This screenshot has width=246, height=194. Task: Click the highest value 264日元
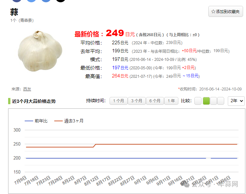click(120, 76)
